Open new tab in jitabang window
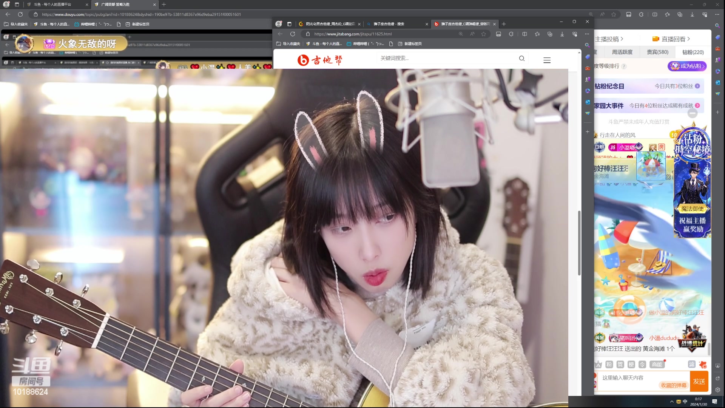This screenshot has height=408, width=725. 504,24
